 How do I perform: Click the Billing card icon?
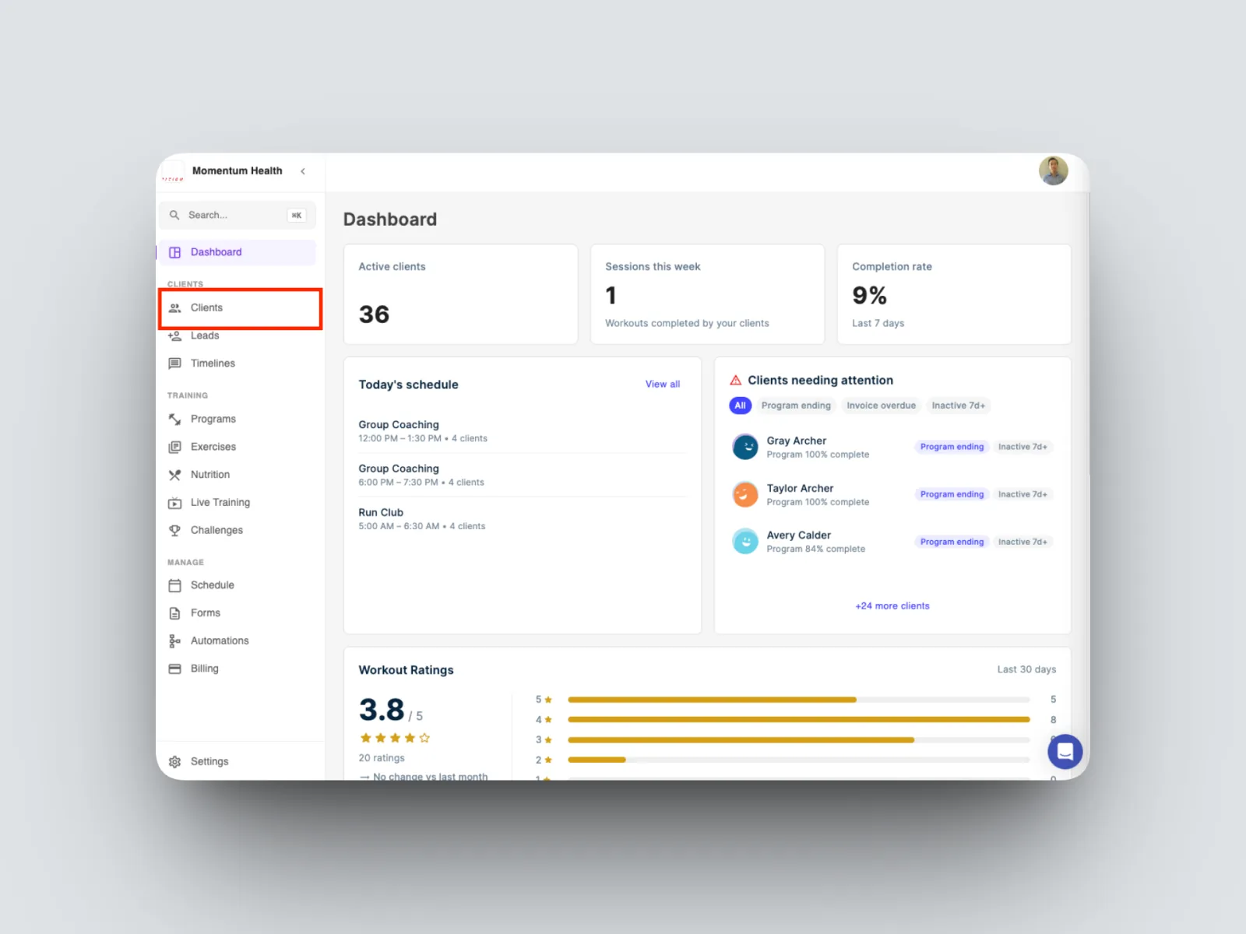pyautogui.click(x=174, y=669)
